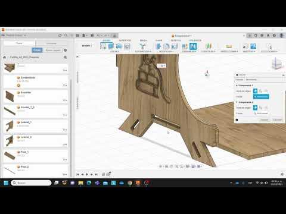The height and width of the screenshot is (214, 286).
Task: Open timeline settings gear at bottom right
Action: click(282, 174)
